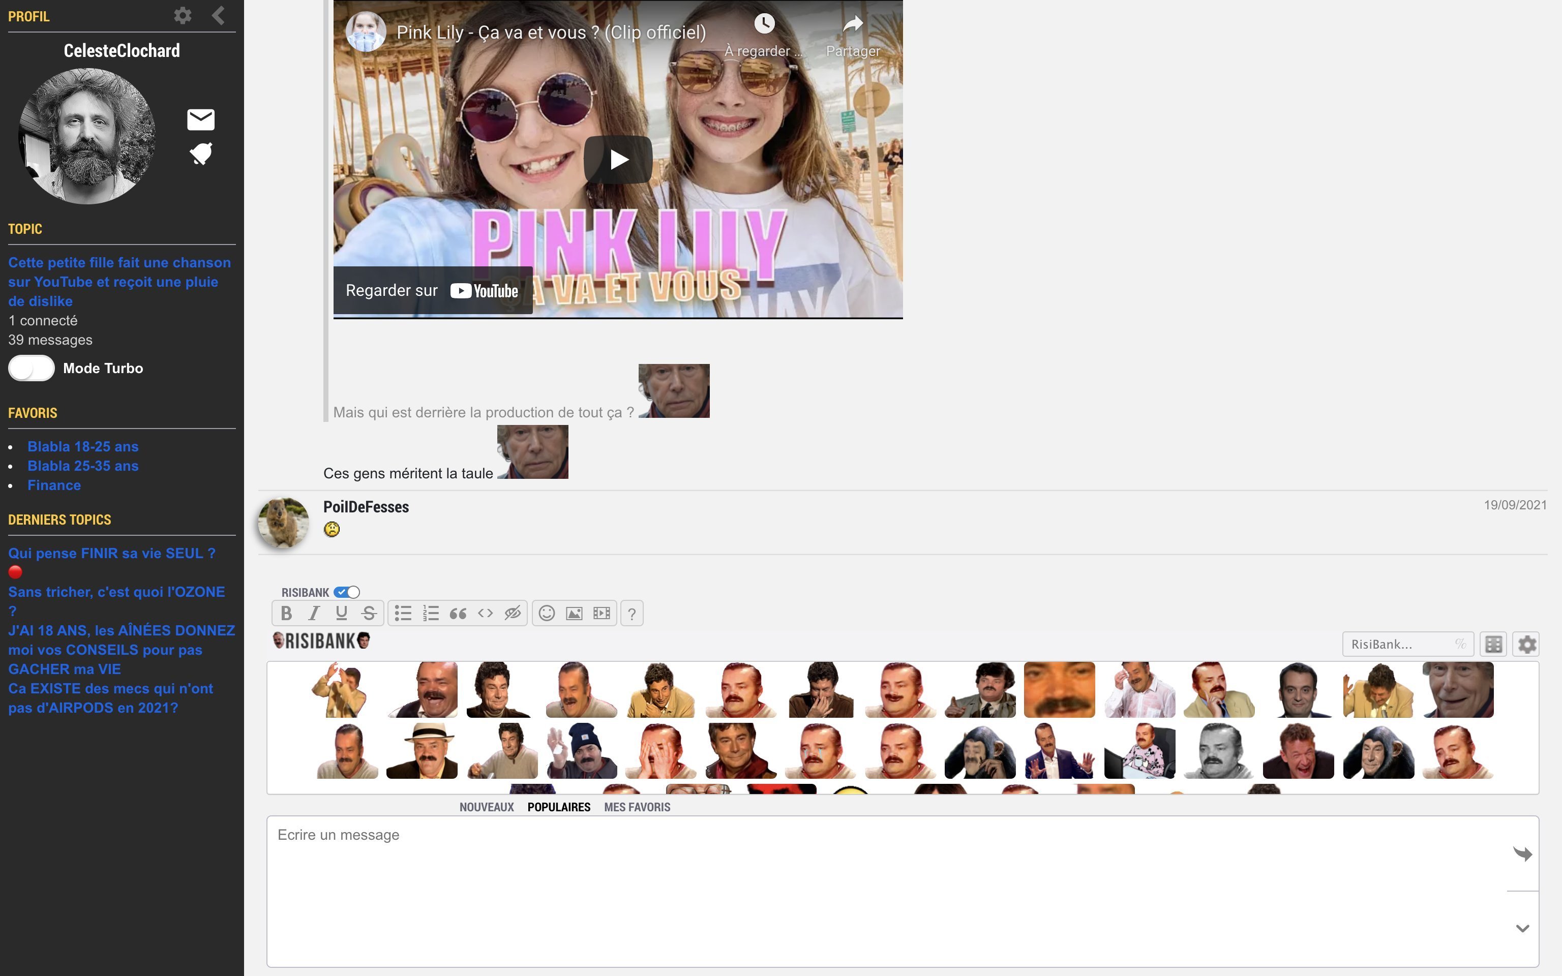Collapse the sidebar with left chevron
Viewport: 1562px width, 976px height.
click(x=219, y=15)
